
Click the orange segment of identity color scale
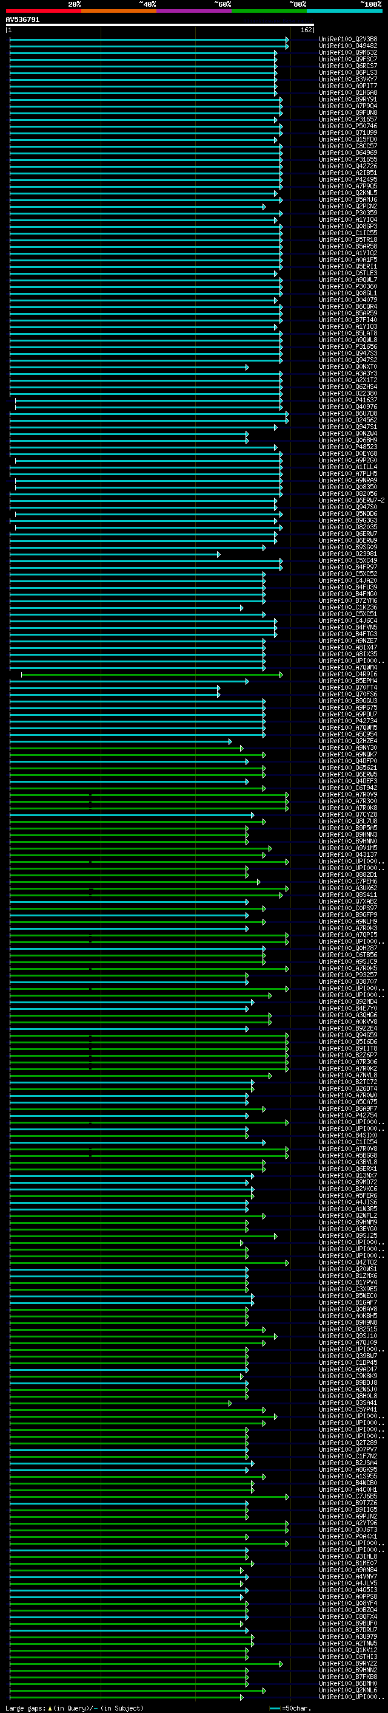coord(119,11)
